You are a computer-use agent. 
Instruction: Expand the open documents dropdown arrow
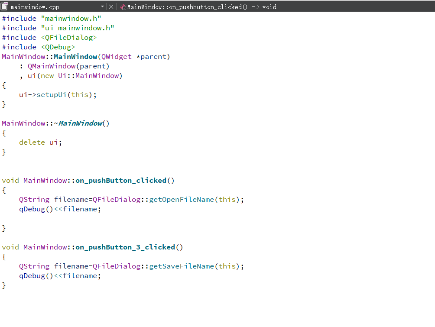point(103,7)
